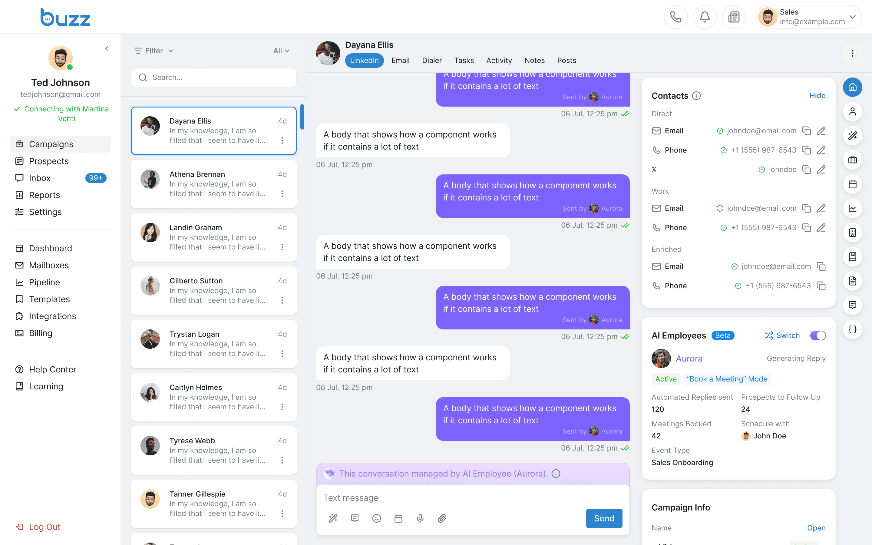Screen dimensions: 872x545
Task: Open Aurora's AI employee profile
Action: tap(689, 359)
